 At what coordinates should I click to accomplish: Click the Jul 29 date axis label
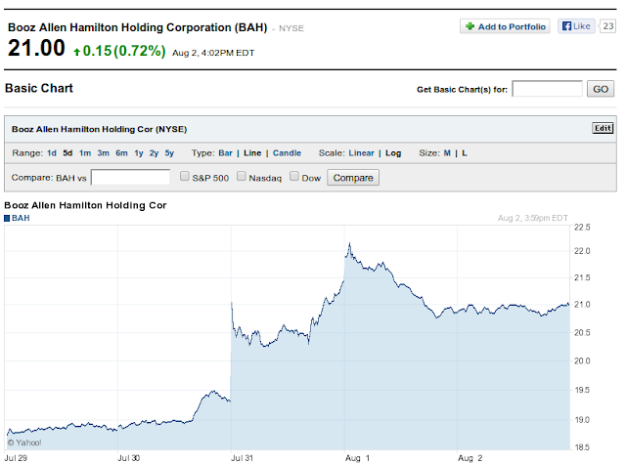click(x=16, y=458)
